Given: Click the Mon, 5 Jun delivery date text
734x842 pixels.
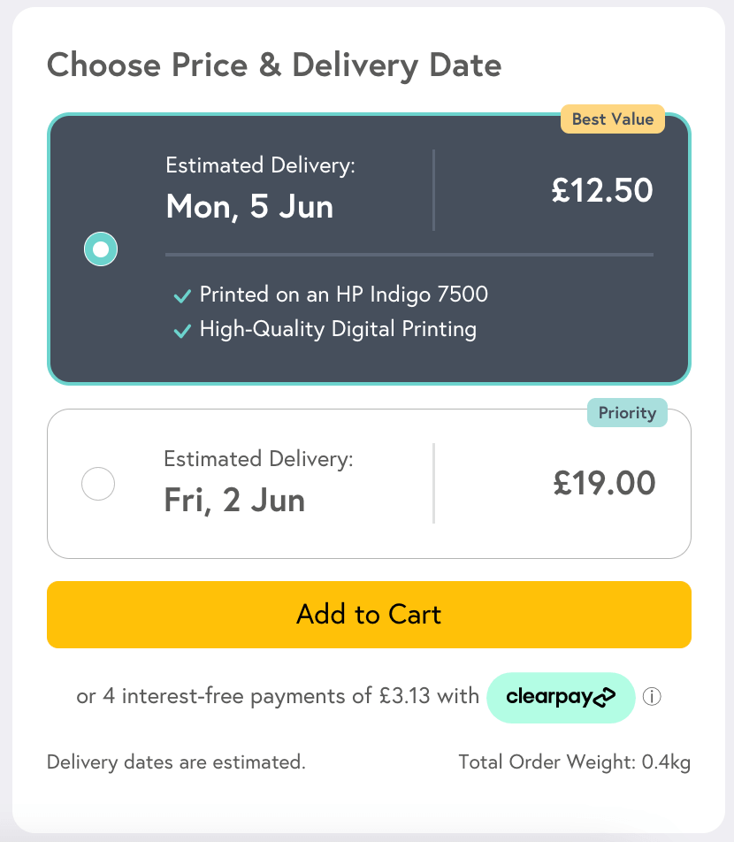Looking at the screenshot, I should pos(249,207).
